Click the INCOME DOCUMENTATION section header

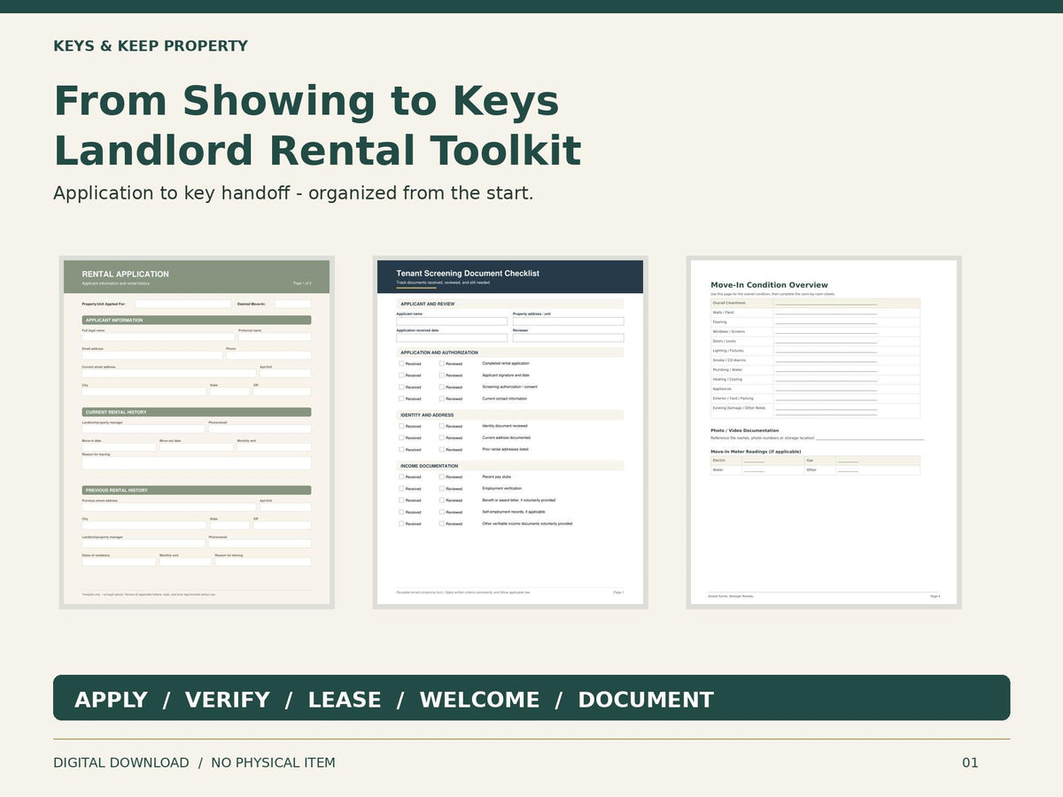point(510,466)
